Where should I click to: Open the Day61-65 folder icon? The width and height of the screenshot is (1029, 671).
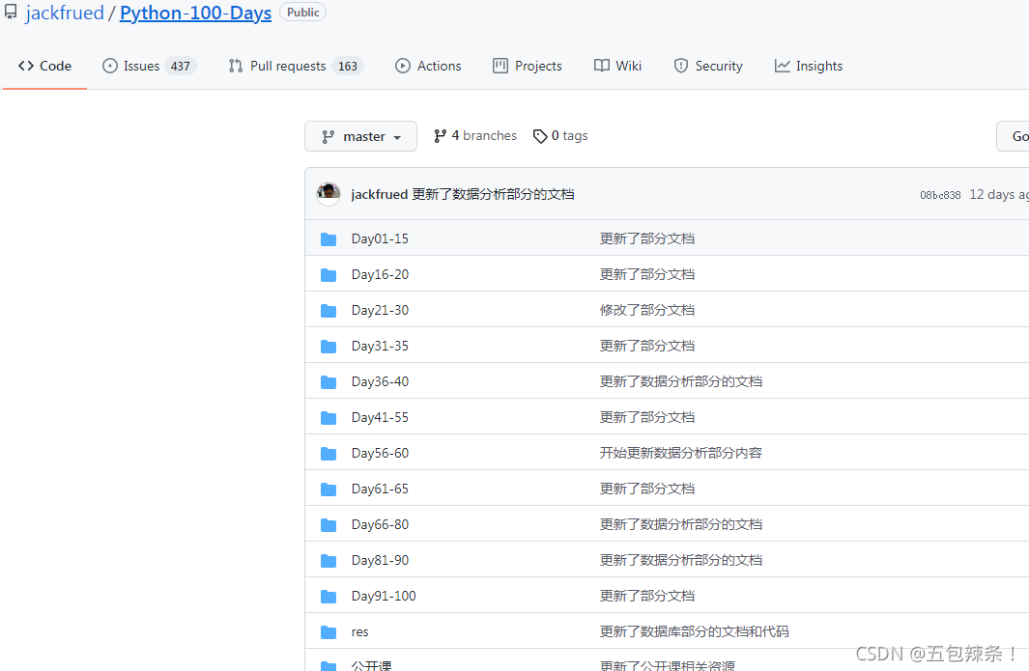(329, 489)
